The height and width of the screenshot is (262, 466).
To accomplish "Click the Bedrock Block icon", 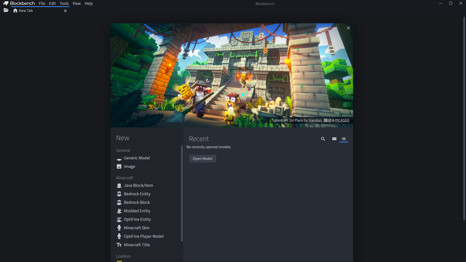I will tap(119, 203).
